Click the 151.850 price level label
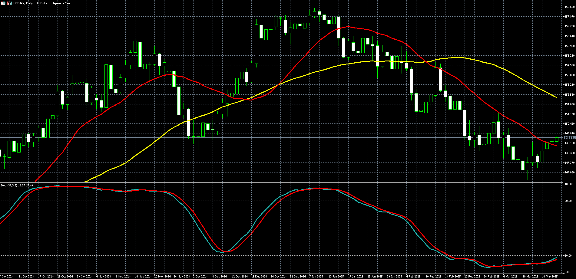The image size is (576, 279). [570, 104]
